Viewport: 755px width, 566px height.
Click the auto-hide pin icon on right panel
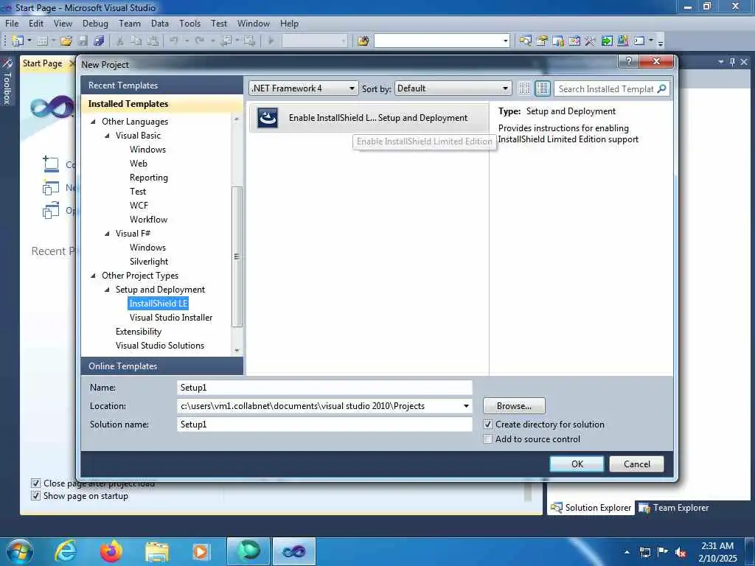pyautogui.click(x=732, y=62)
